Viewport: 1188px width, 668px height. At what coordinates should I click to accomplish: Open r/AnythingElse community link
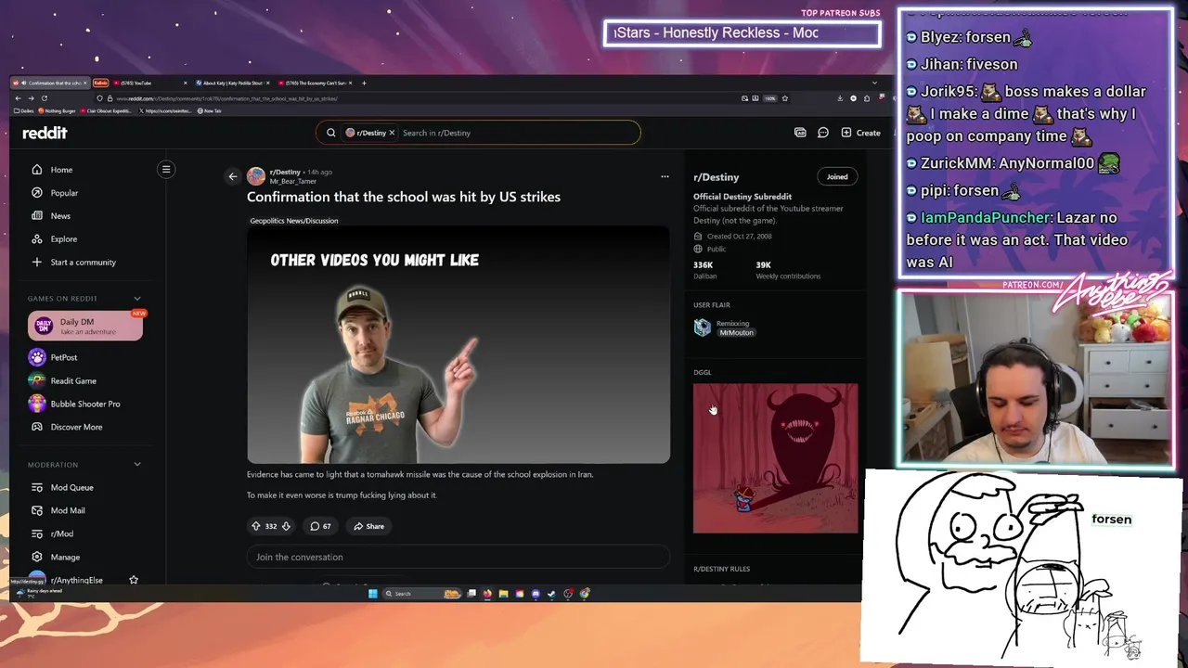[x=76, y=580]
